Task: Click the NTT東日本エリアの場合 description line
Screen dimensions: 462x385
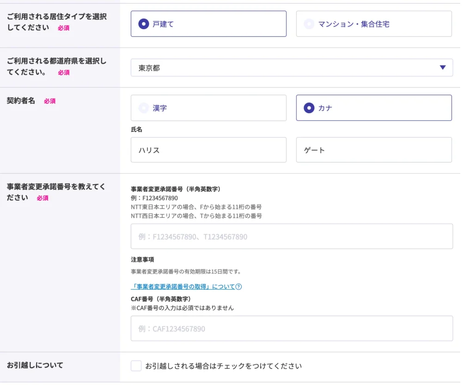Action: click(x=196, y=207)
